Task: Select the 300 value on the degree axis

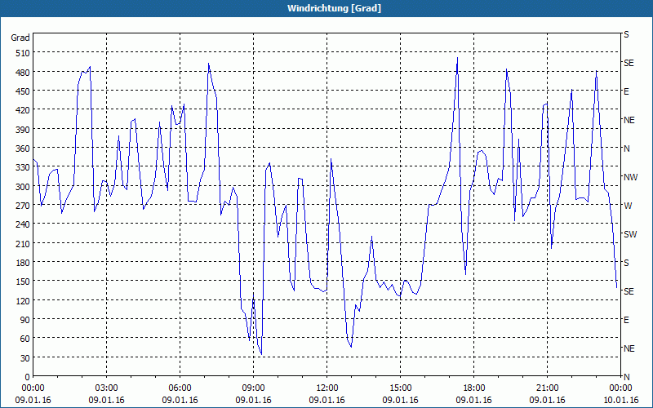Action: click(x=23, y=187)
